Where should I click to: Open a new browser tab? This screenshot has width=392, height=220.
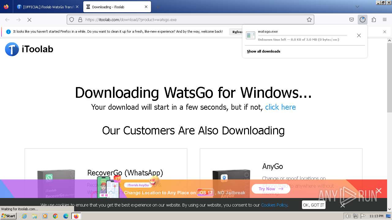(x=157, y=7)
